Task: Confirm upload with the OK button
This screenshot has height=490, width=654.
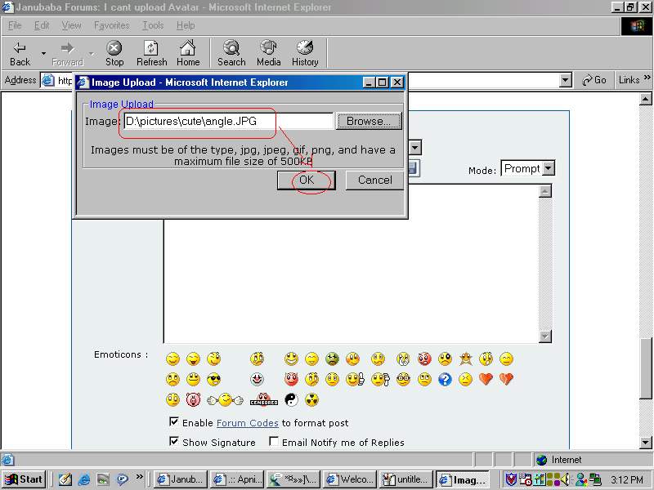Action: tap(306, 180)
